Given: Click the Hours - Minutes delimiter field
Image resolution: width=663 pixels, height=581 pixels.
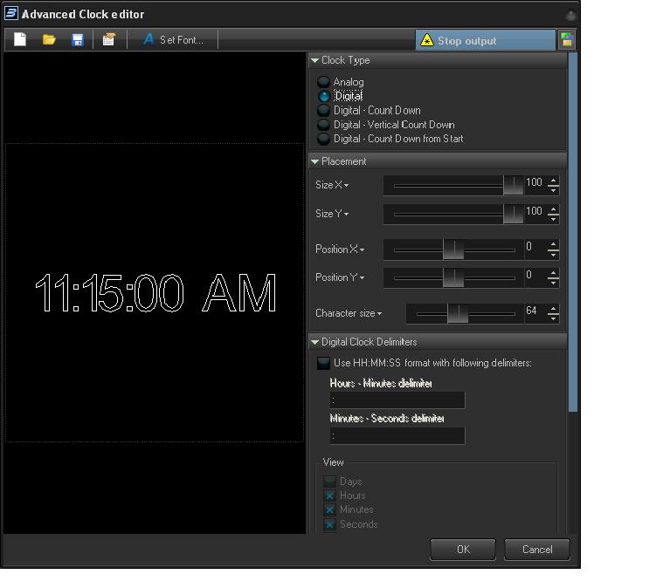Looking at the screenshot, I should pyautogui.click(x=397, y=400).
